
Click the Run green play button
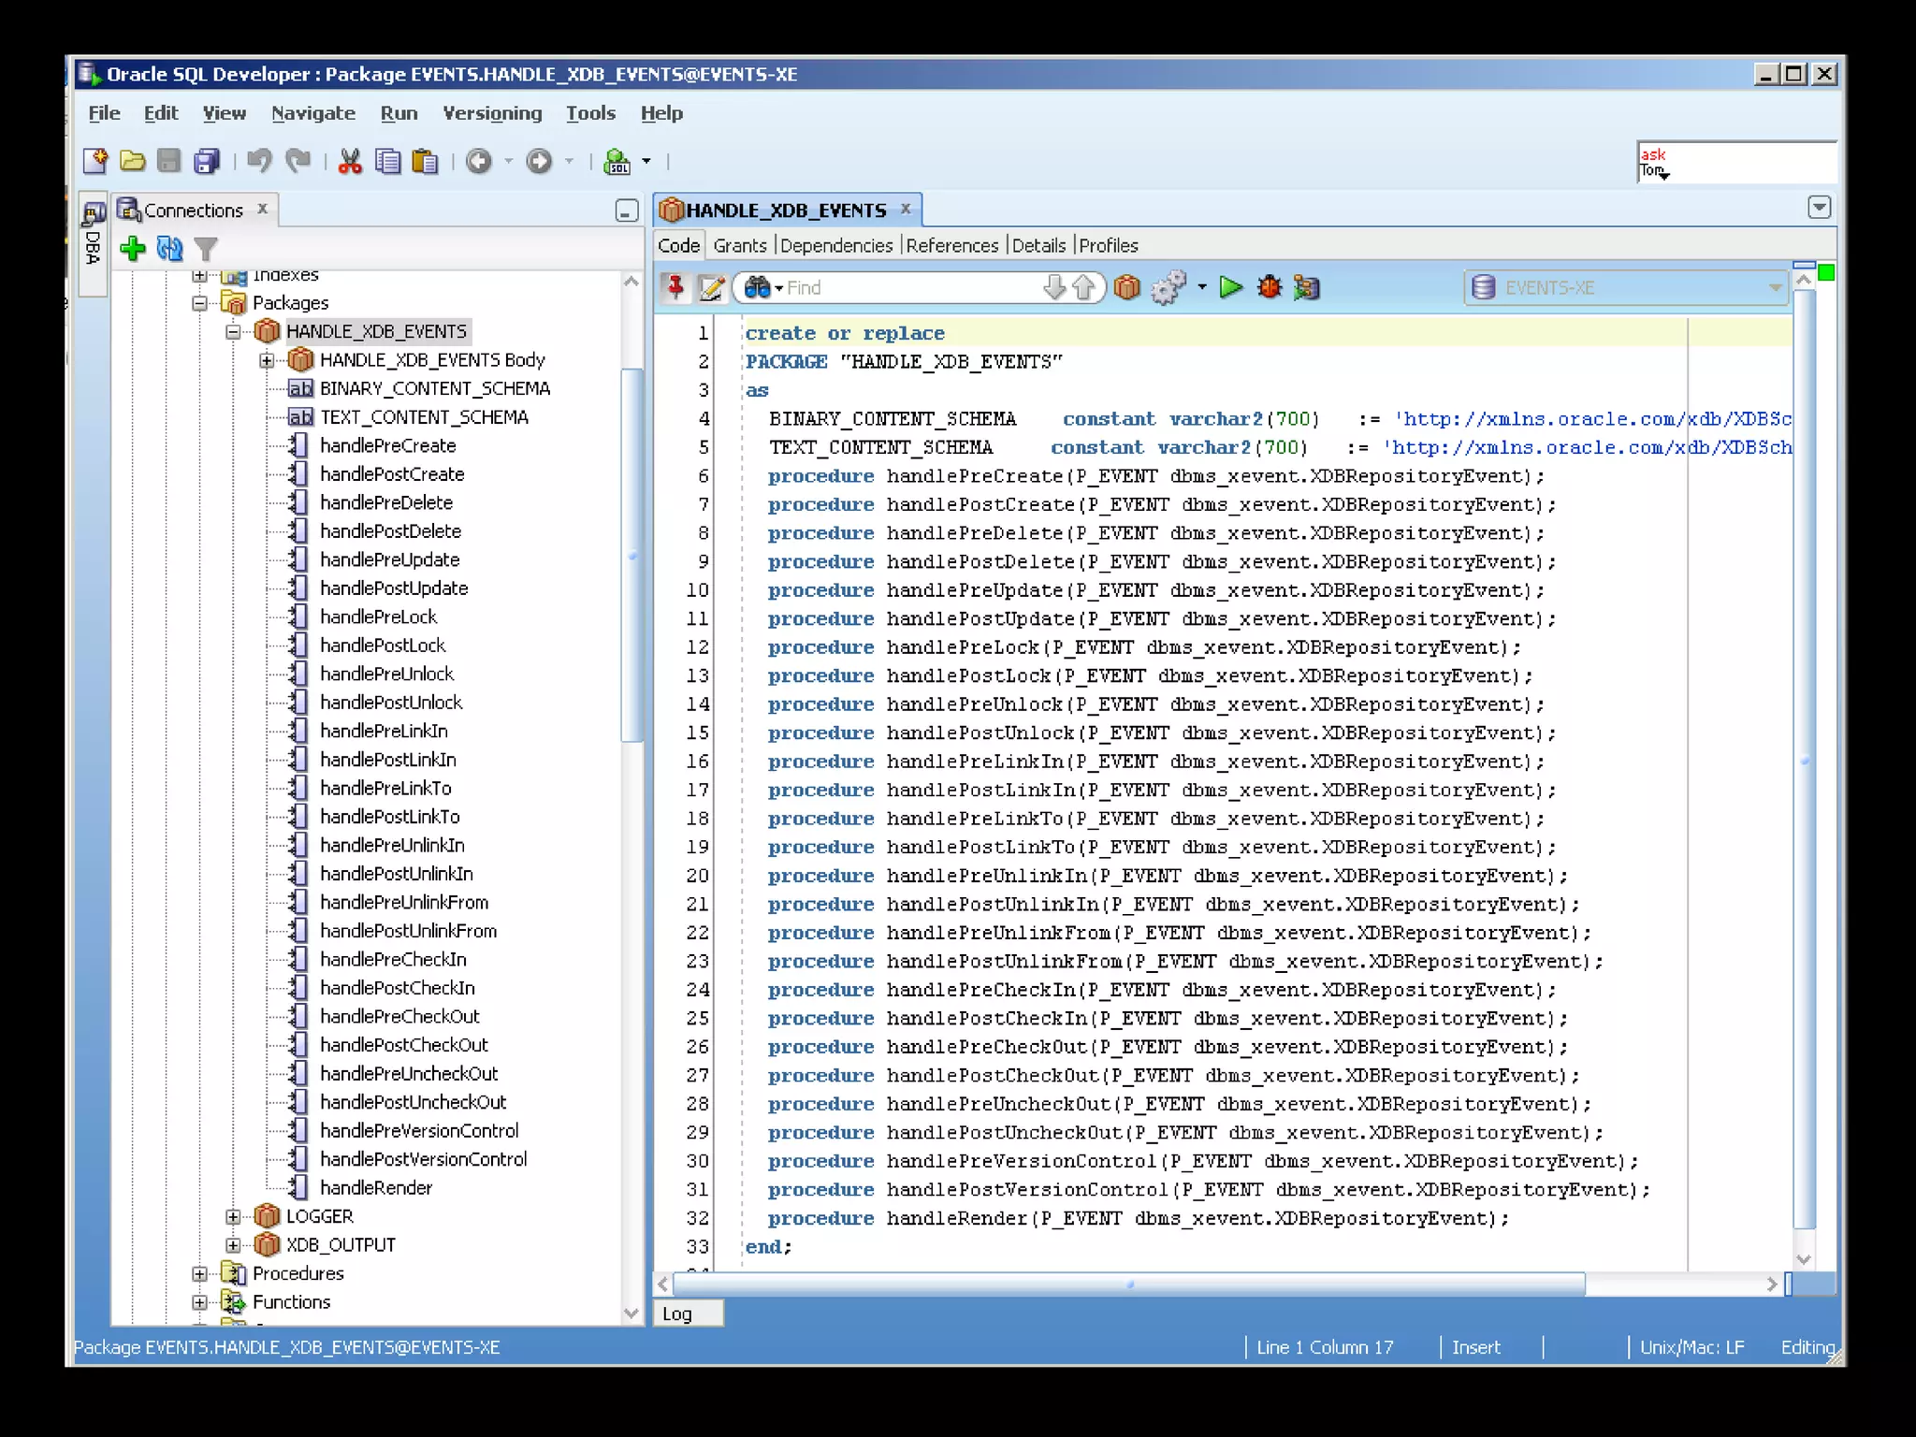(x=1231, y=287)
